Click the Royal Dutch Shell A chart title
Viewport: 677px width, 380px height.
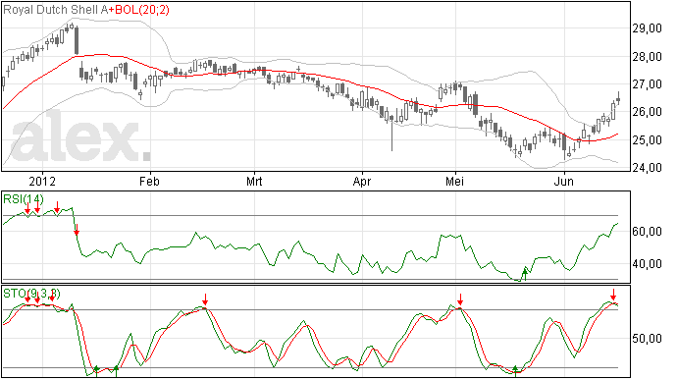55,10
